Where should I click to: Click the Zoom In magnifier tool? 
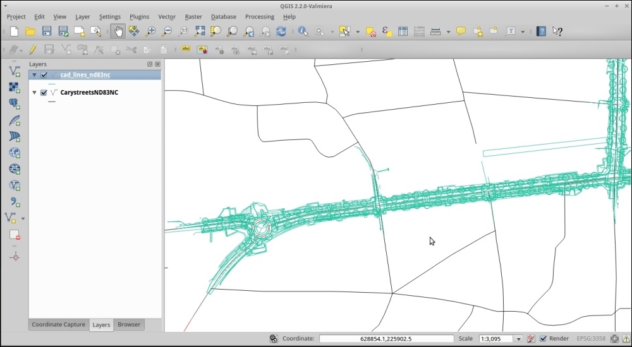(151, 31)
